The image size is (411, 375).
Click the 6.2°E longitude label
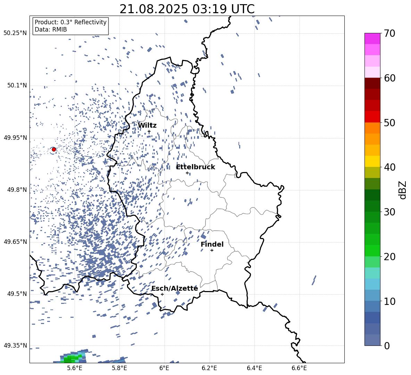tap(209, 368)
